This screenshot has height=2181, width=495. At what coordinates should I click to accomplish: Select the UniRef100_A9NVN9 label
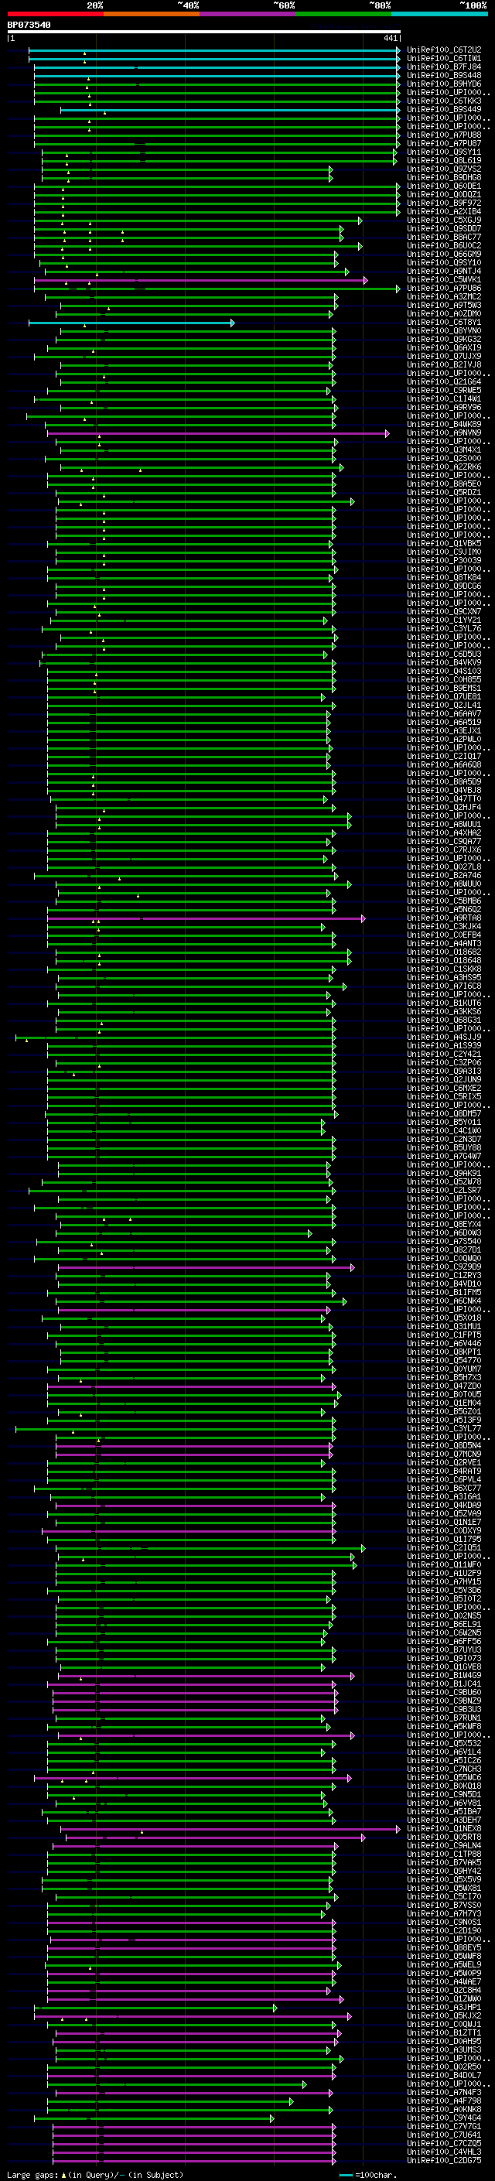point(444,432)
